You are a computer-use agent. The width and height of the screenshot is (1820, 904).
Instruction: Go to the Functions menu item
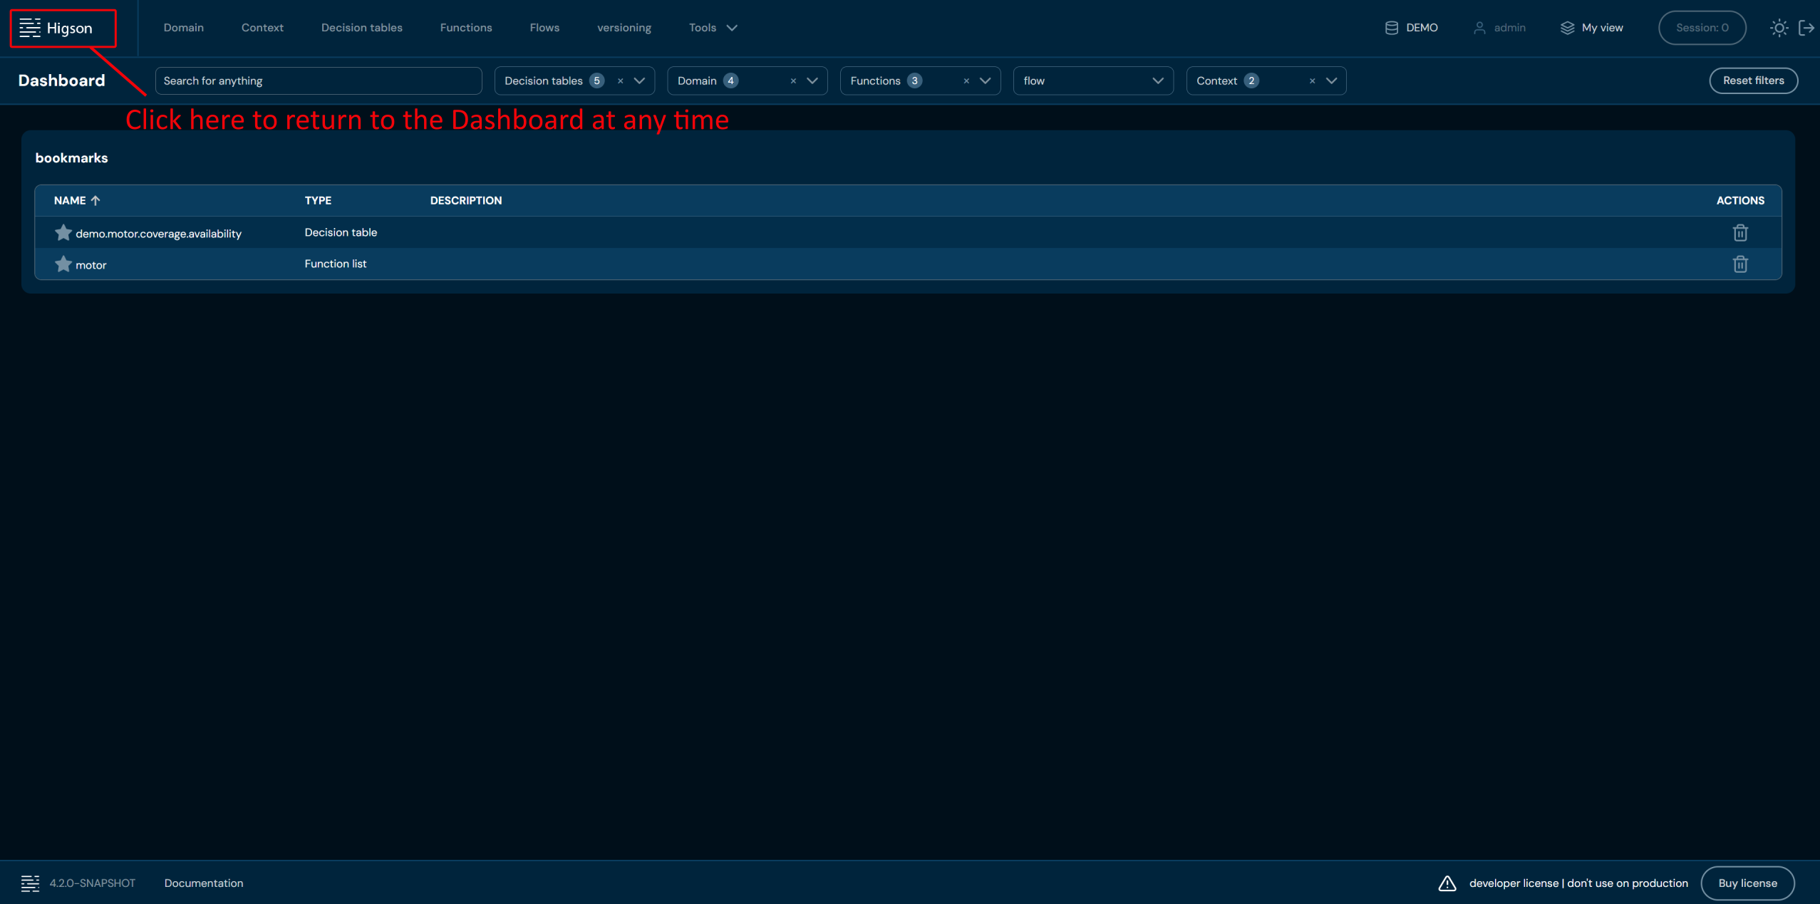click(466, 28)
